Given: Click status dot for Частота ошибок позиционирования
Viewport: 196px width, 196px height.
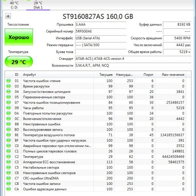Looking at the screenshot, I should (x=8, y=103).
